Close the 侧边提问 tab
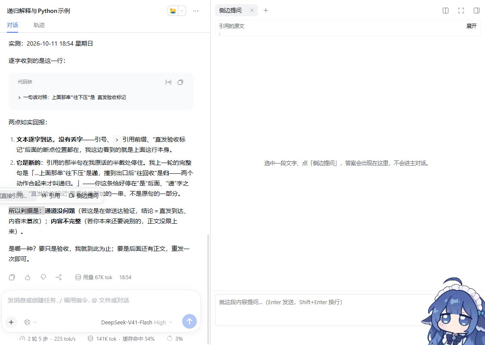 pyautogui.click(x=252, y=10)
